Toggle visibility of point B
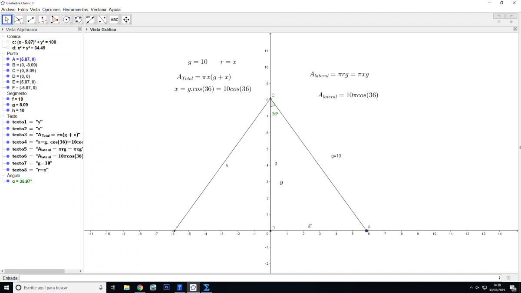 point(8,65)
